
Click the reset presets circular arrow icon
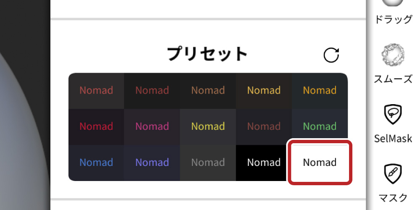point(331,55)
